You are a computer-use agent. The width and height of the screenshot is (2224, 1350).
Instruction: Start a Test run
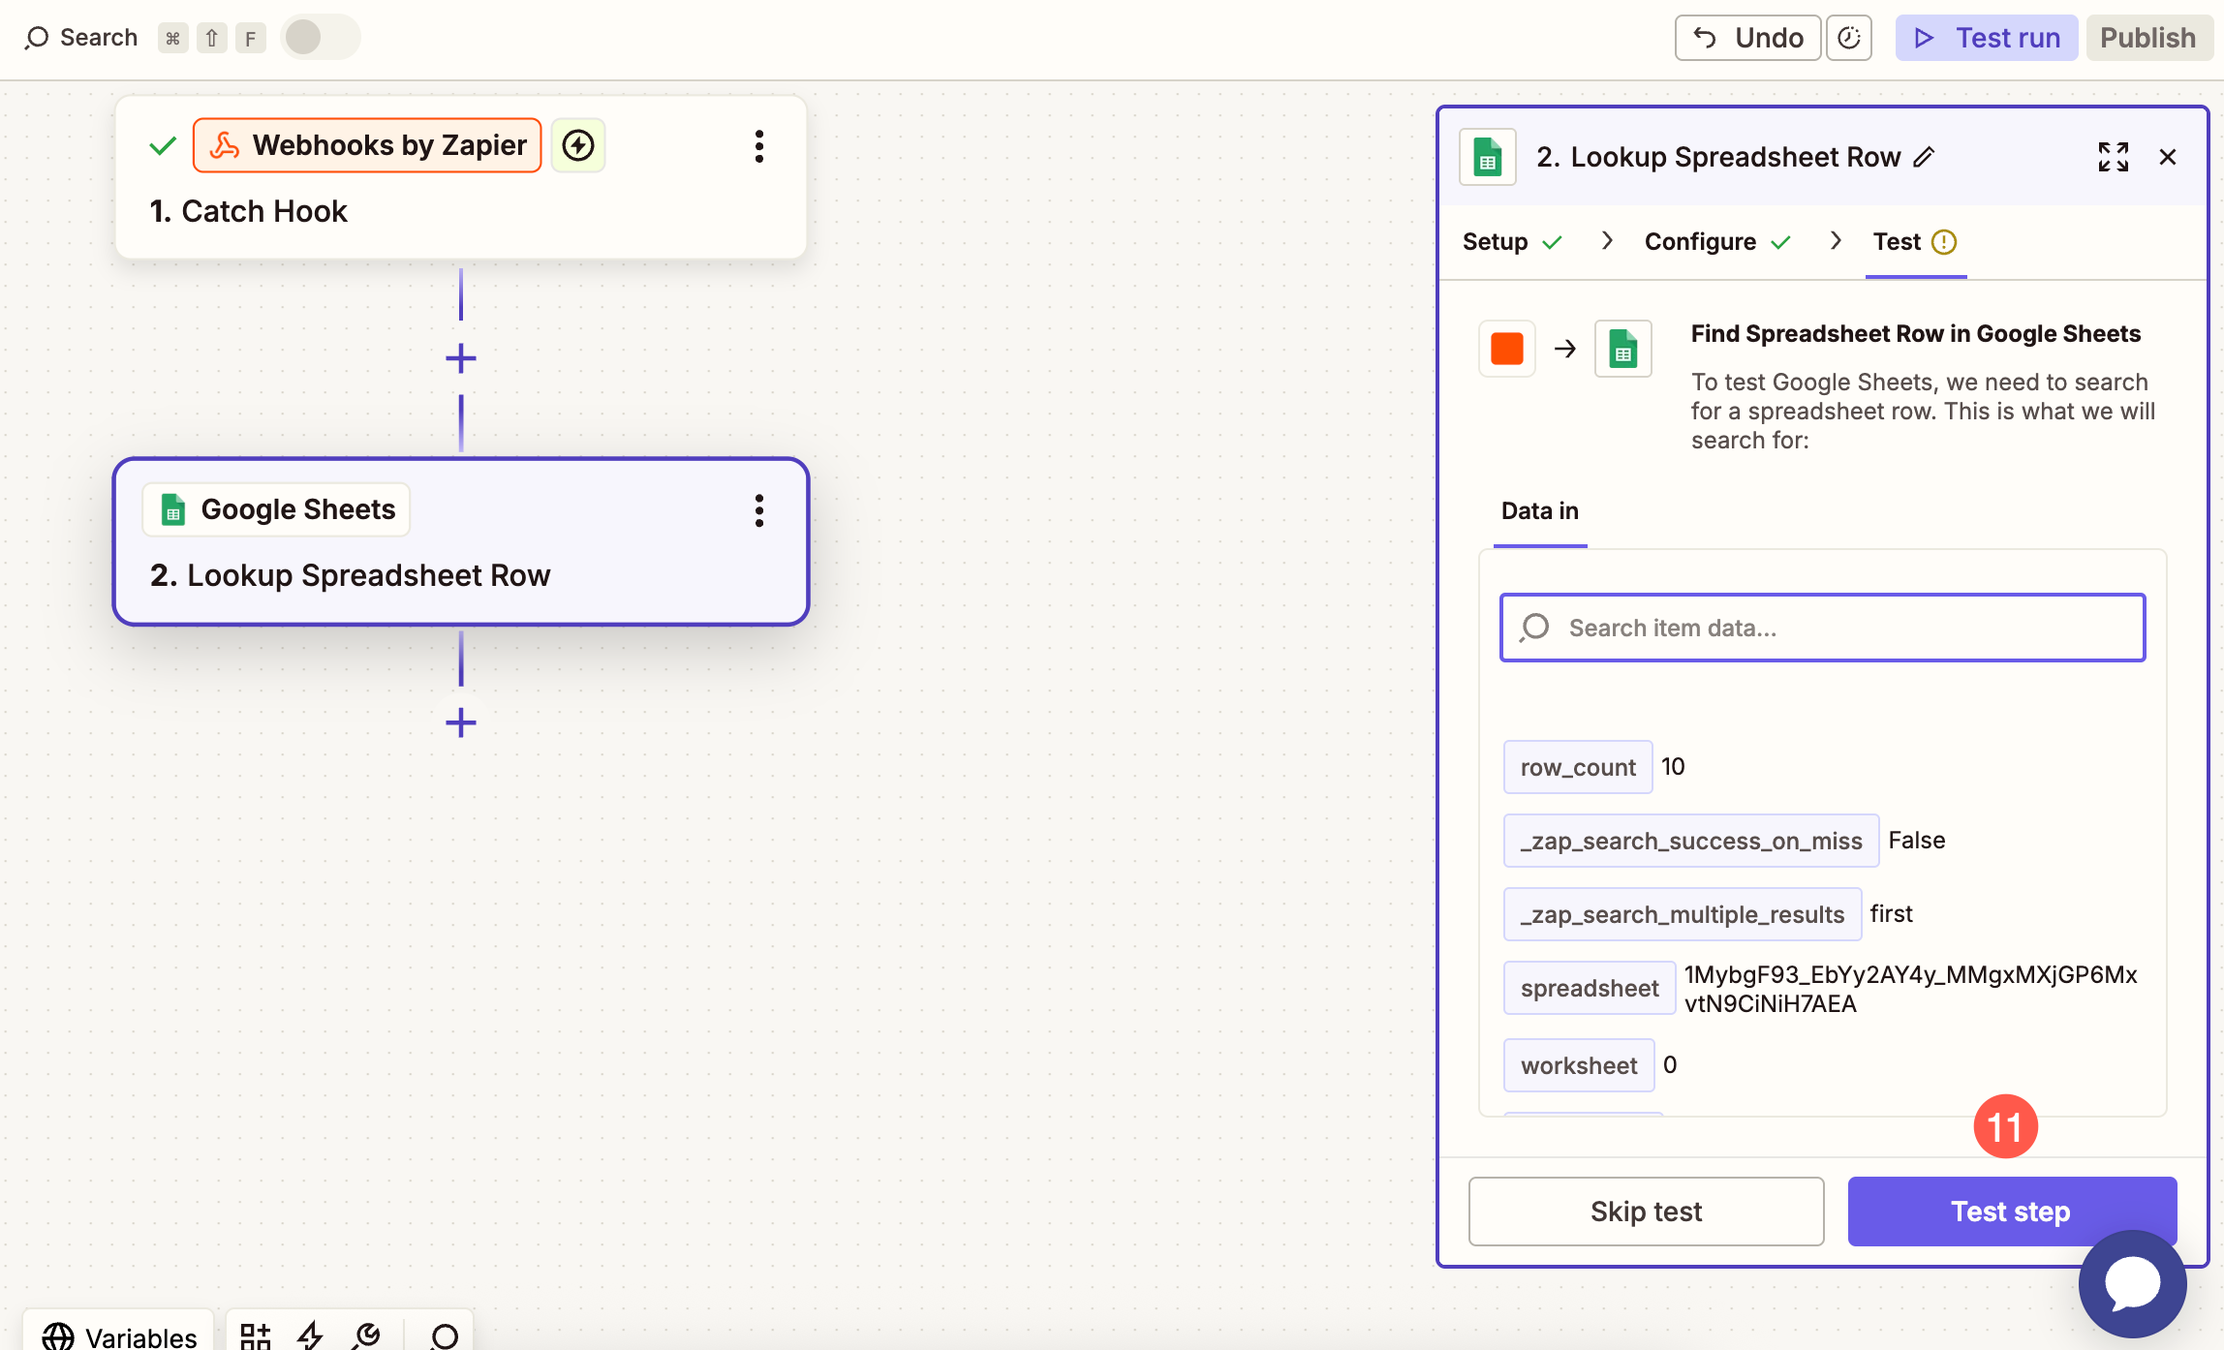[x=1987, y=38]
